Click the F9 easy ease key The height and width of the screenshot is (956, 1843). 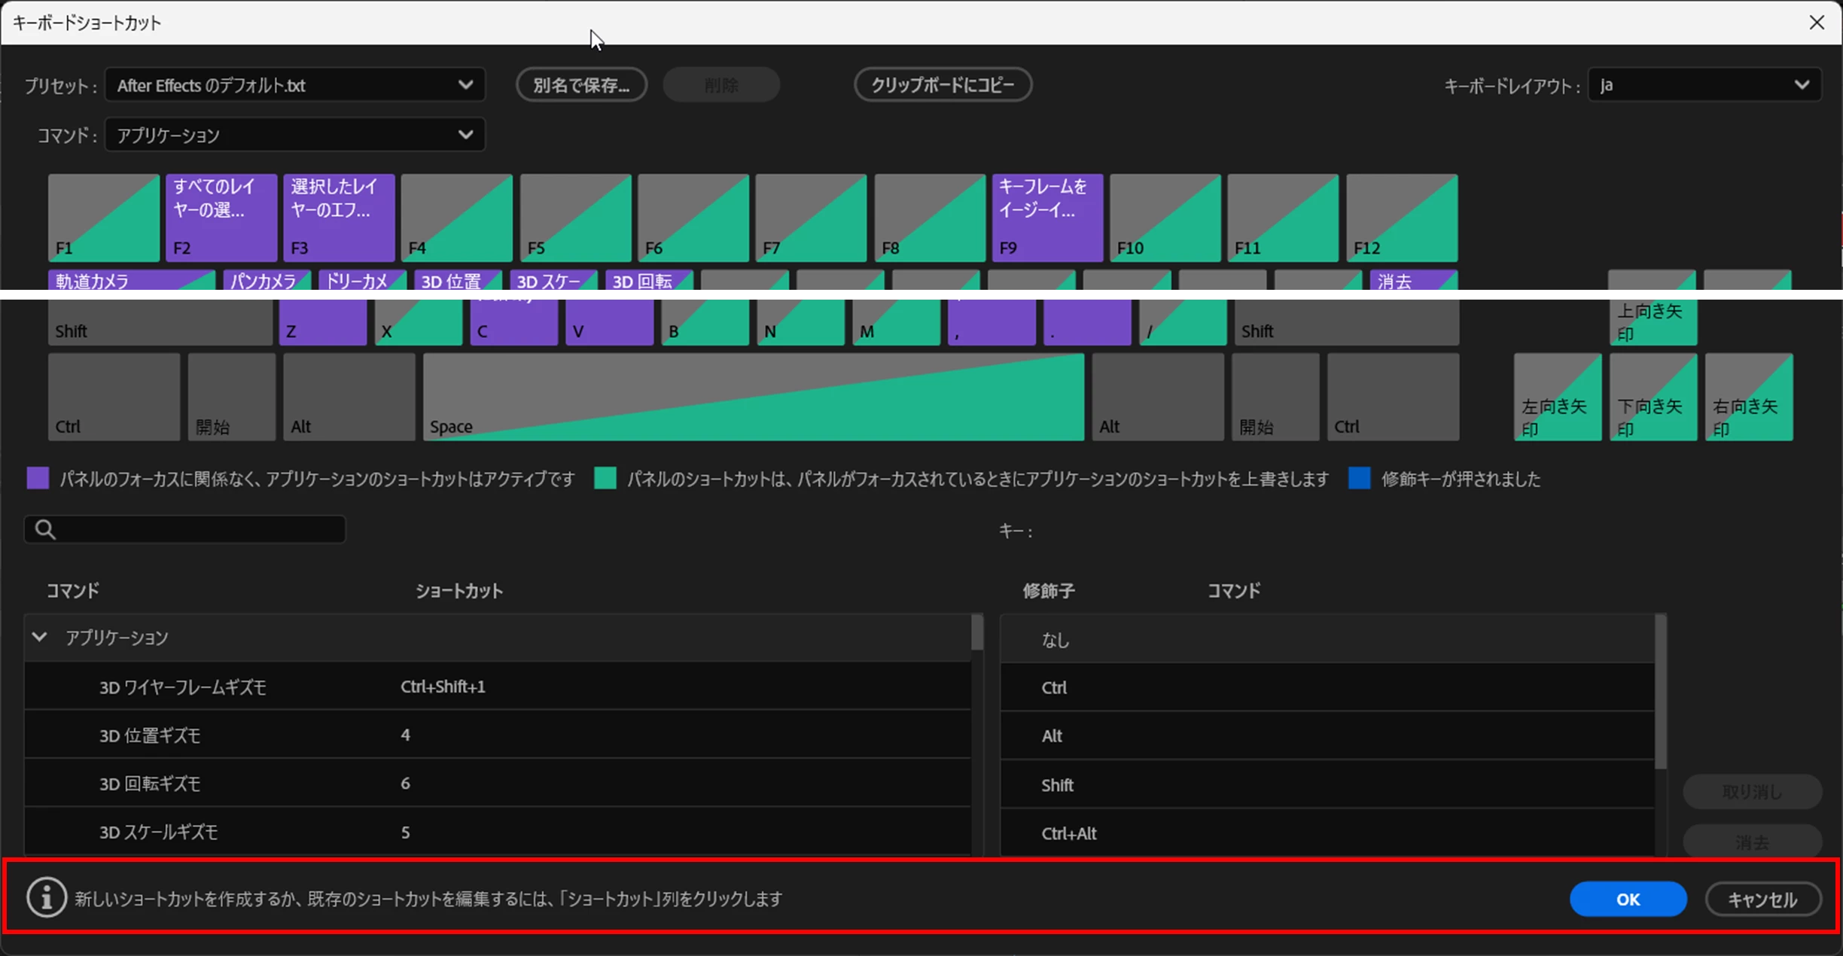tap(1047, 218)
